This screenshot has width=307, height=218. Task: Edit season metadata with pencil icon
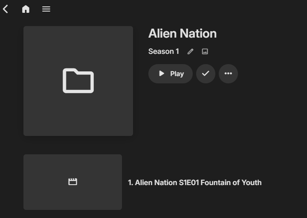[x=190, y=51]
